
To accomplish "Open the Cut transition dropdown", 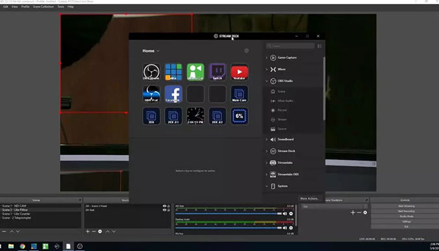I will (x=334, y=206).
